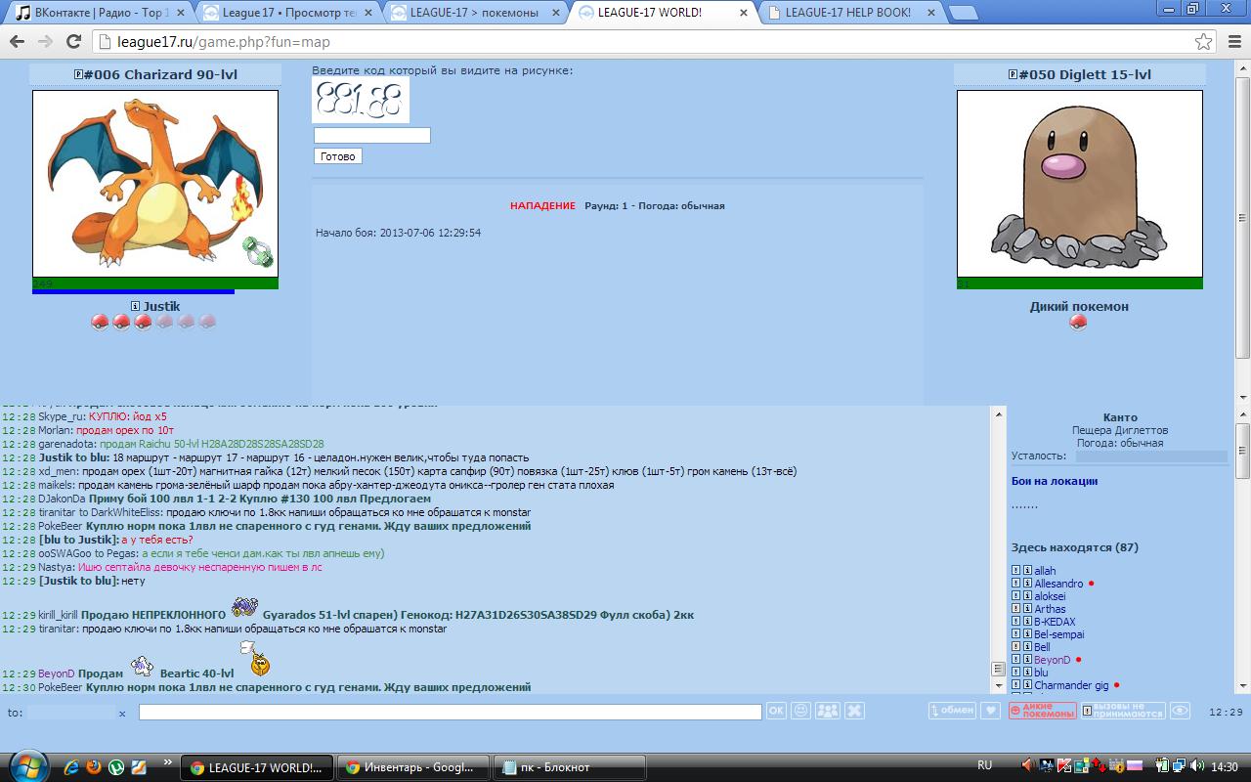Open info 'i' icon next to Charmander gig
Viewport: 1251px width, 782px height.
coord(1027,685)
